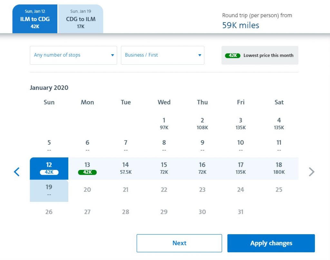330x260 pixels.
Task: Switch to the ILM to CDG tab
Action: 35,19
